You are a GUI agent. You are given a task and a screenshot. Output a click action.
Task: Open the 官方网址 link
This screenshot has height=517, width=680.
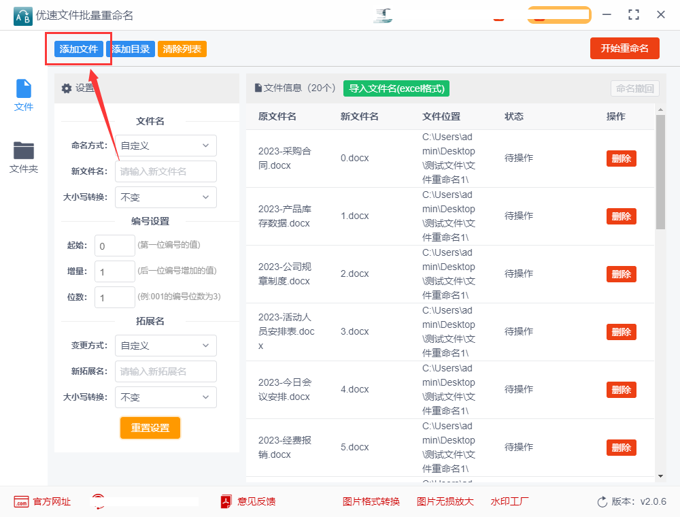52,502
